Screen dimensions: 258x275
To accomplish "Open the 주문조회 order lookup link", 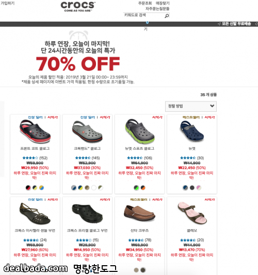I will (x=145, y=3).
